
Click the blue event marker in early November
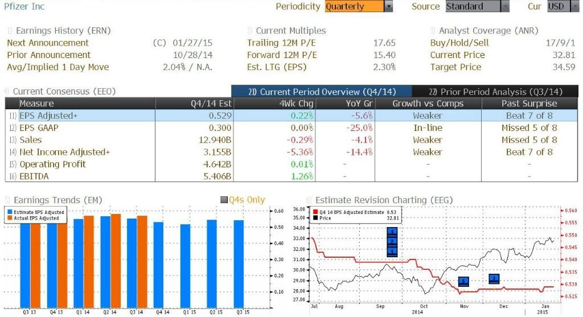(463, 281)
